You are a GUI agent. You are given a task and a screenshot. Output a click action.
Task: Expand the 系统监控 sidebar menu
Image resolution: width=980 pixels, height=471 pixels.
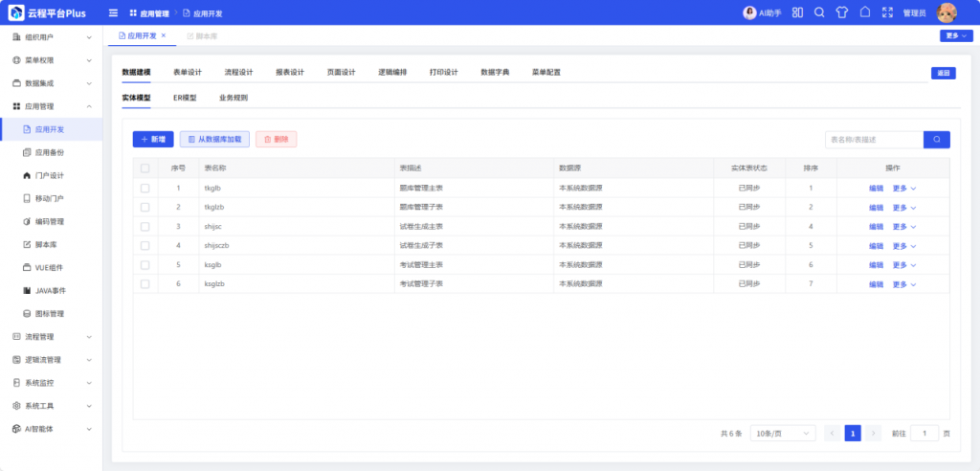(52, 383)
